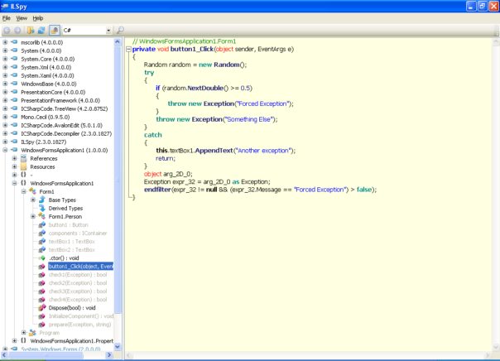Expand the Form1.Person nested class
Viewport: 500px width, 361px height.
point(33,216)
